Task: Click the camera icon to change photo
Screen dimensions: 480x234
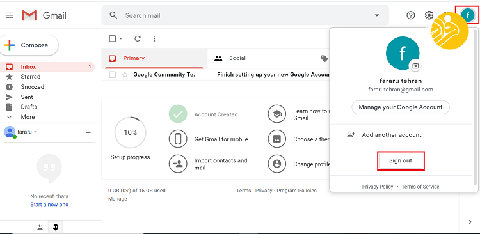Action: (x=415, y=66)
